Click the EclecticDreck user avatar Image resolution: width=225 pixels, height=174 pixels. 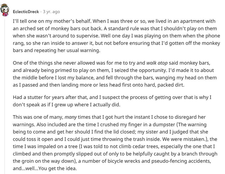point(6,12)
